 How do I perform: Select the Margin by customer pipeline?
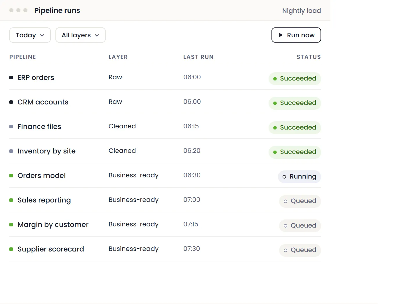pos(53,225)
